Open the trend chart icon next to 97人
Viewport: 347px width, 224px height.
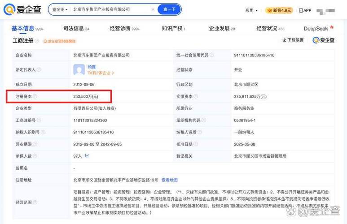[x=87, y=156]
